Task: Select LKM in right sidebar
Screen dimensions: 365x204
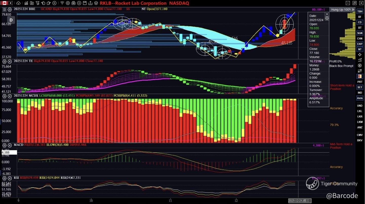Action: (359, 122)
